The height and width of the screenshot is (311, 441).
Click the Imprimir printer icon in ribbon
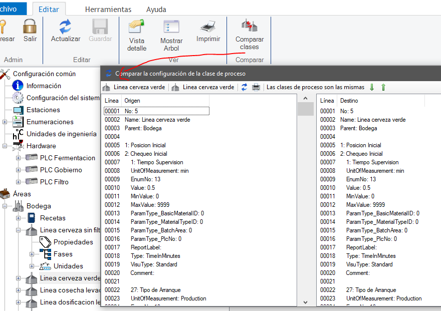pos(208,27)
